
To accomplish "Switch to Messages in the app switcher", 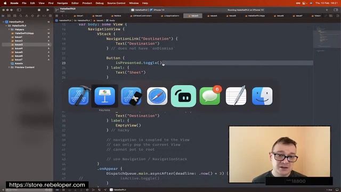I will (x=210, y=96).
